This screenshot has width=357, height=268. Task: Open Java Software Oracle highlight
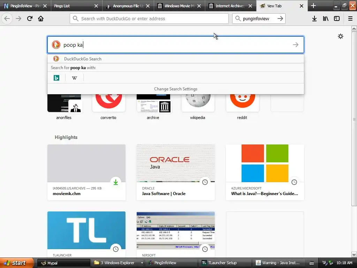coord(176,172)
